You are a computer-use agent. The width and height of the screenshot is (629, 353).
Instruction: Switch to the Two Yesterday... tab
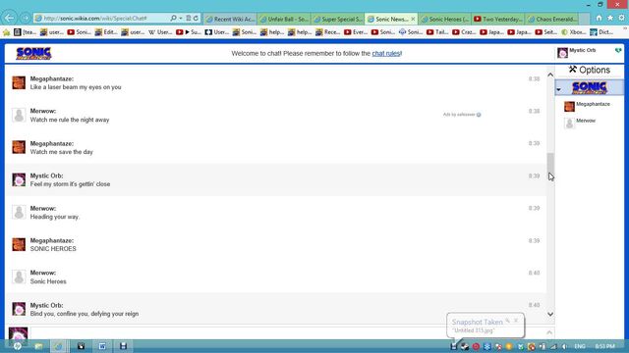[499, 19]
